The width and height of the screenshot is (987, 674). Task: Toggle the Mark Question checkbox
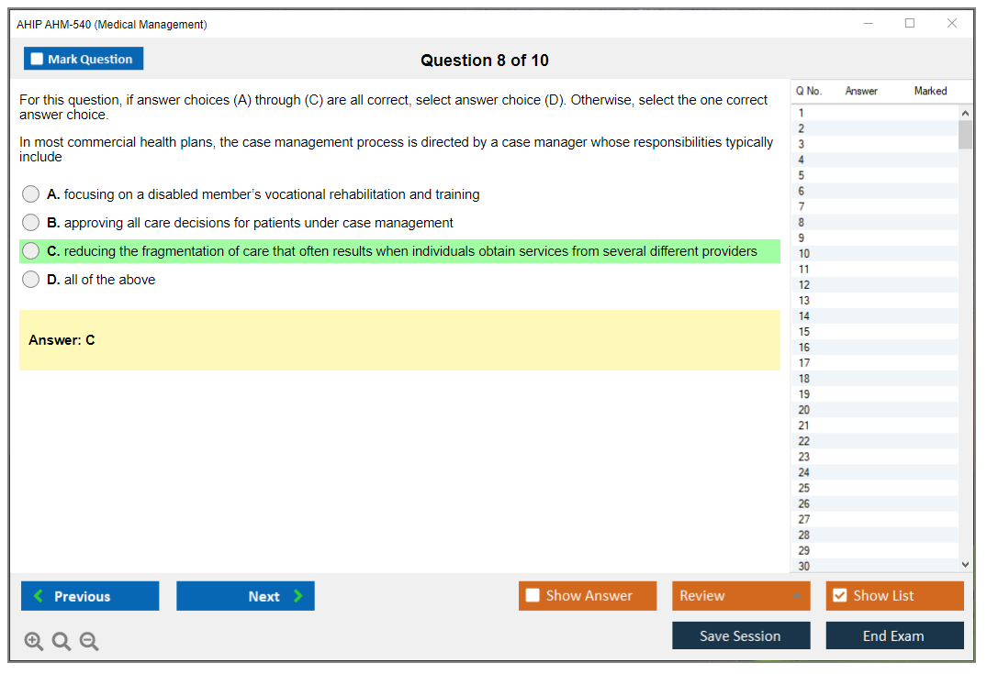pyautogui.click(x=38, y=60)
